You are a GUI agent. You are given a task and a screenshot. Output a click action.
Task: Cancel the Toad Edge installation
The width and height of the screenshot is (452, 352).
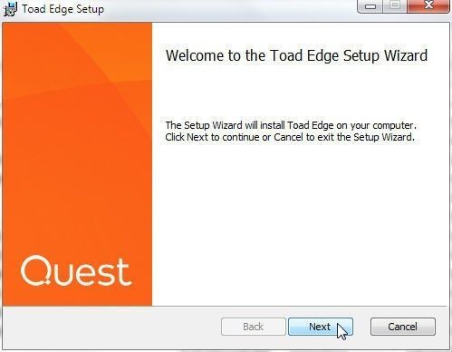click(x=403, y=327)
